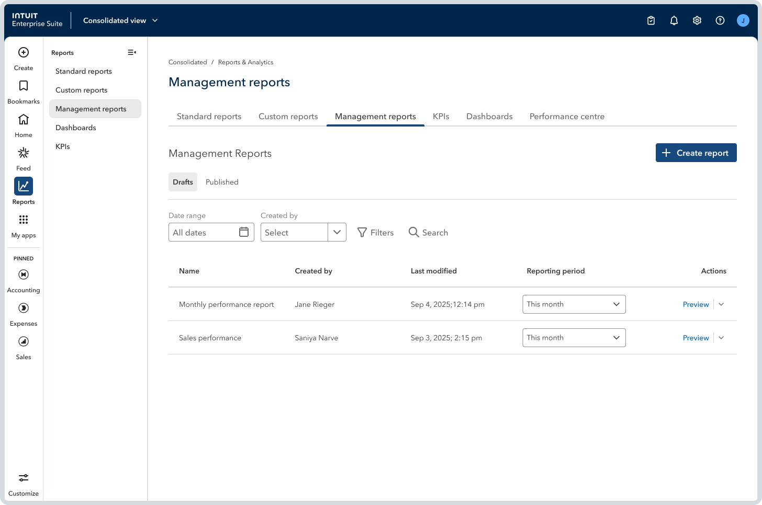Viewport: 762px width, 505px height.
Task: Click the Create plus icon in sidebar
Action: (x=24, y=52)
